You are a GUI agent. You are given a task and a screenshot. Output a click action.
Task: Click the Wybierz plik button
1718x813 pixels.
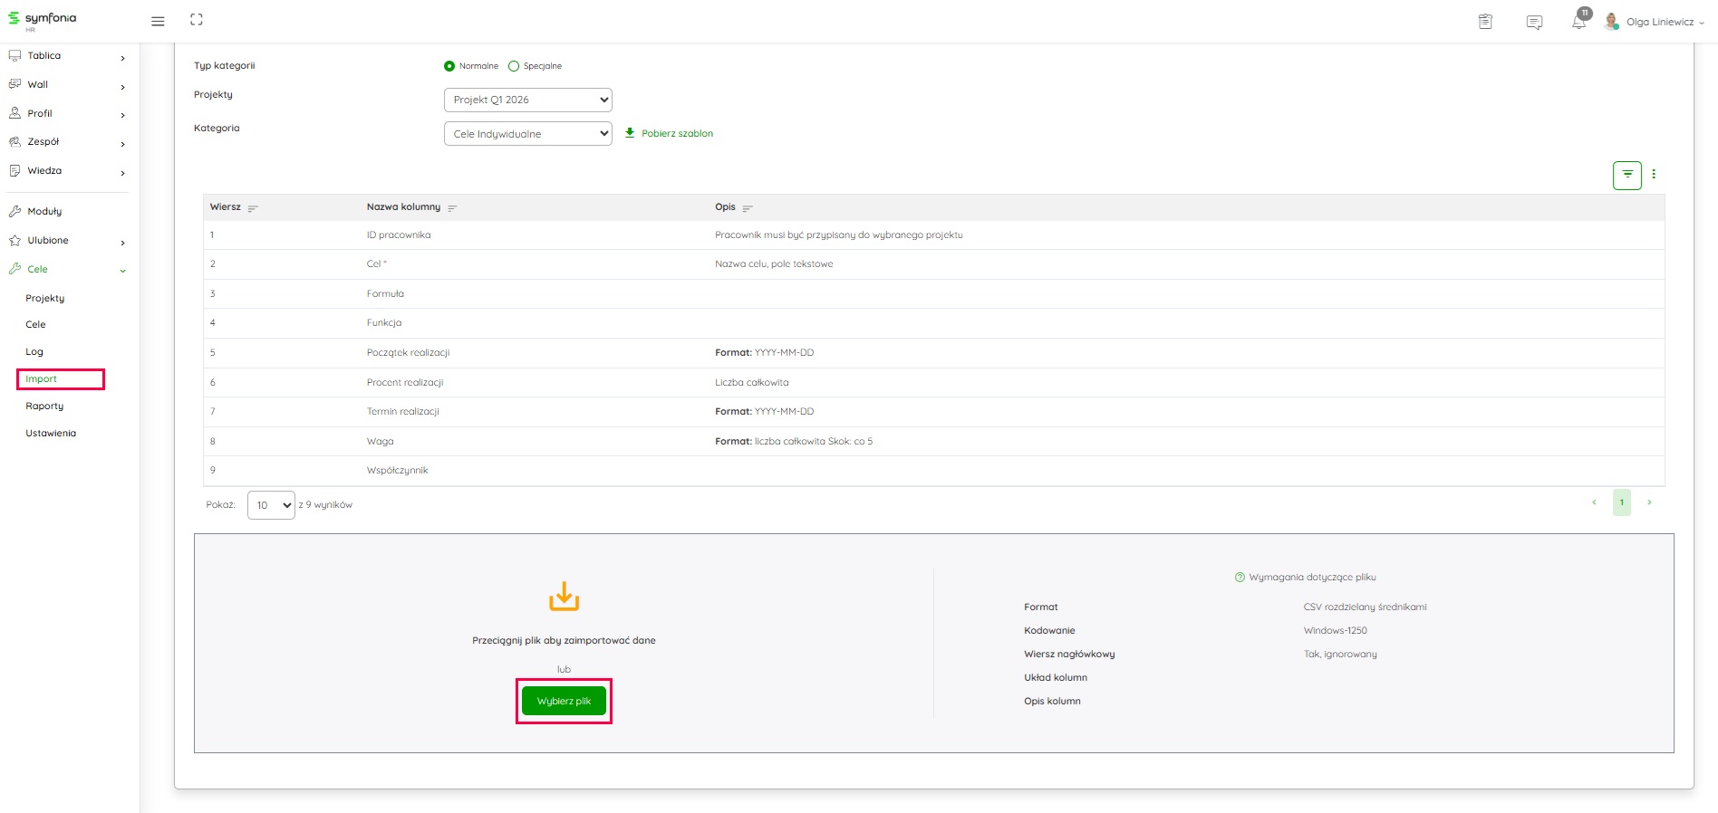pyautogui.click(x=564, y=701)
